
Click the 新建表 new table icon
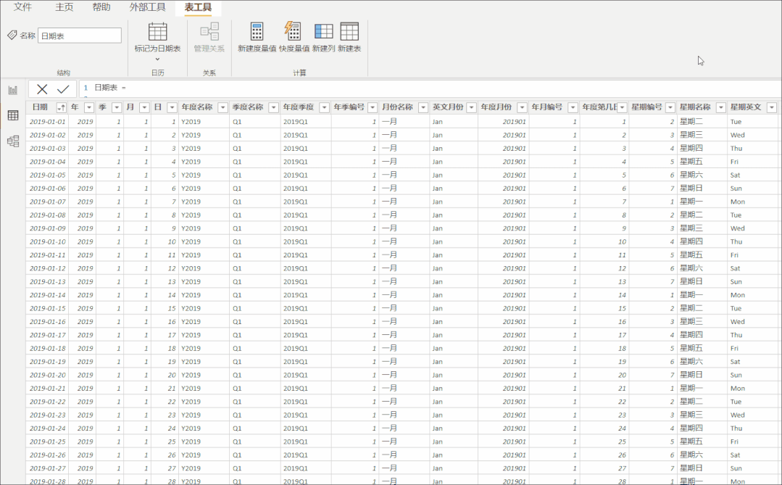(x=349, y=32)
